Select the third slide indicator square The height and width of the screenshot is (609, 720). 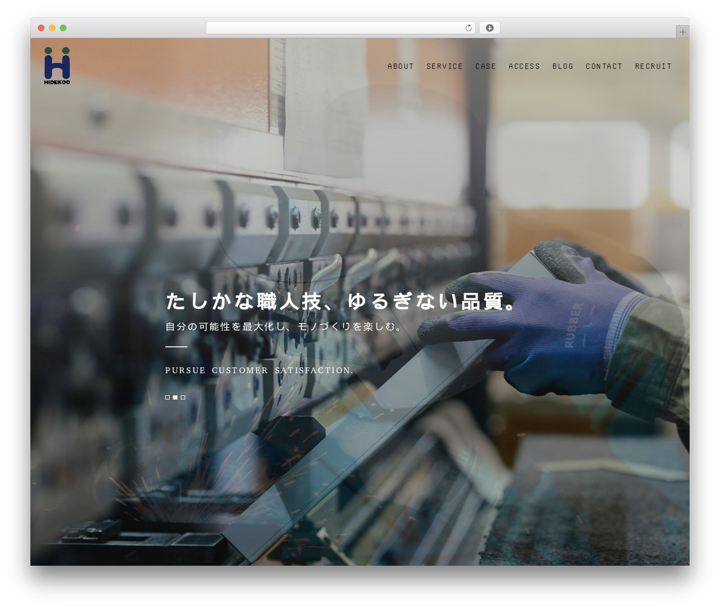click(183, 397)
